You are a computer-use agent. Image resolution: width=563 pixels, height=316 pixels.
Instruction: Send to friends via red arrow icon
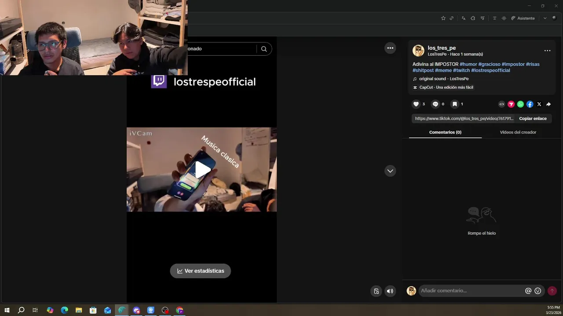[511, 104]
